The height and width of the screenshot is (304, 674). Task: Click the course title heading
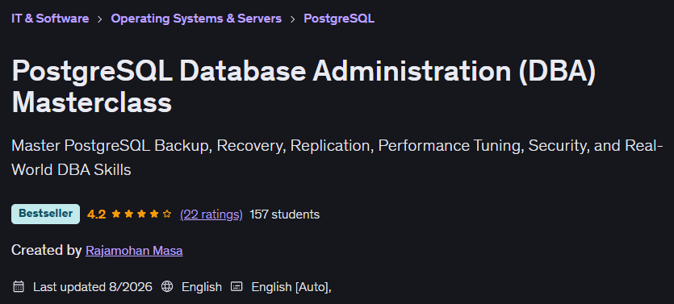tap(304, 87)
